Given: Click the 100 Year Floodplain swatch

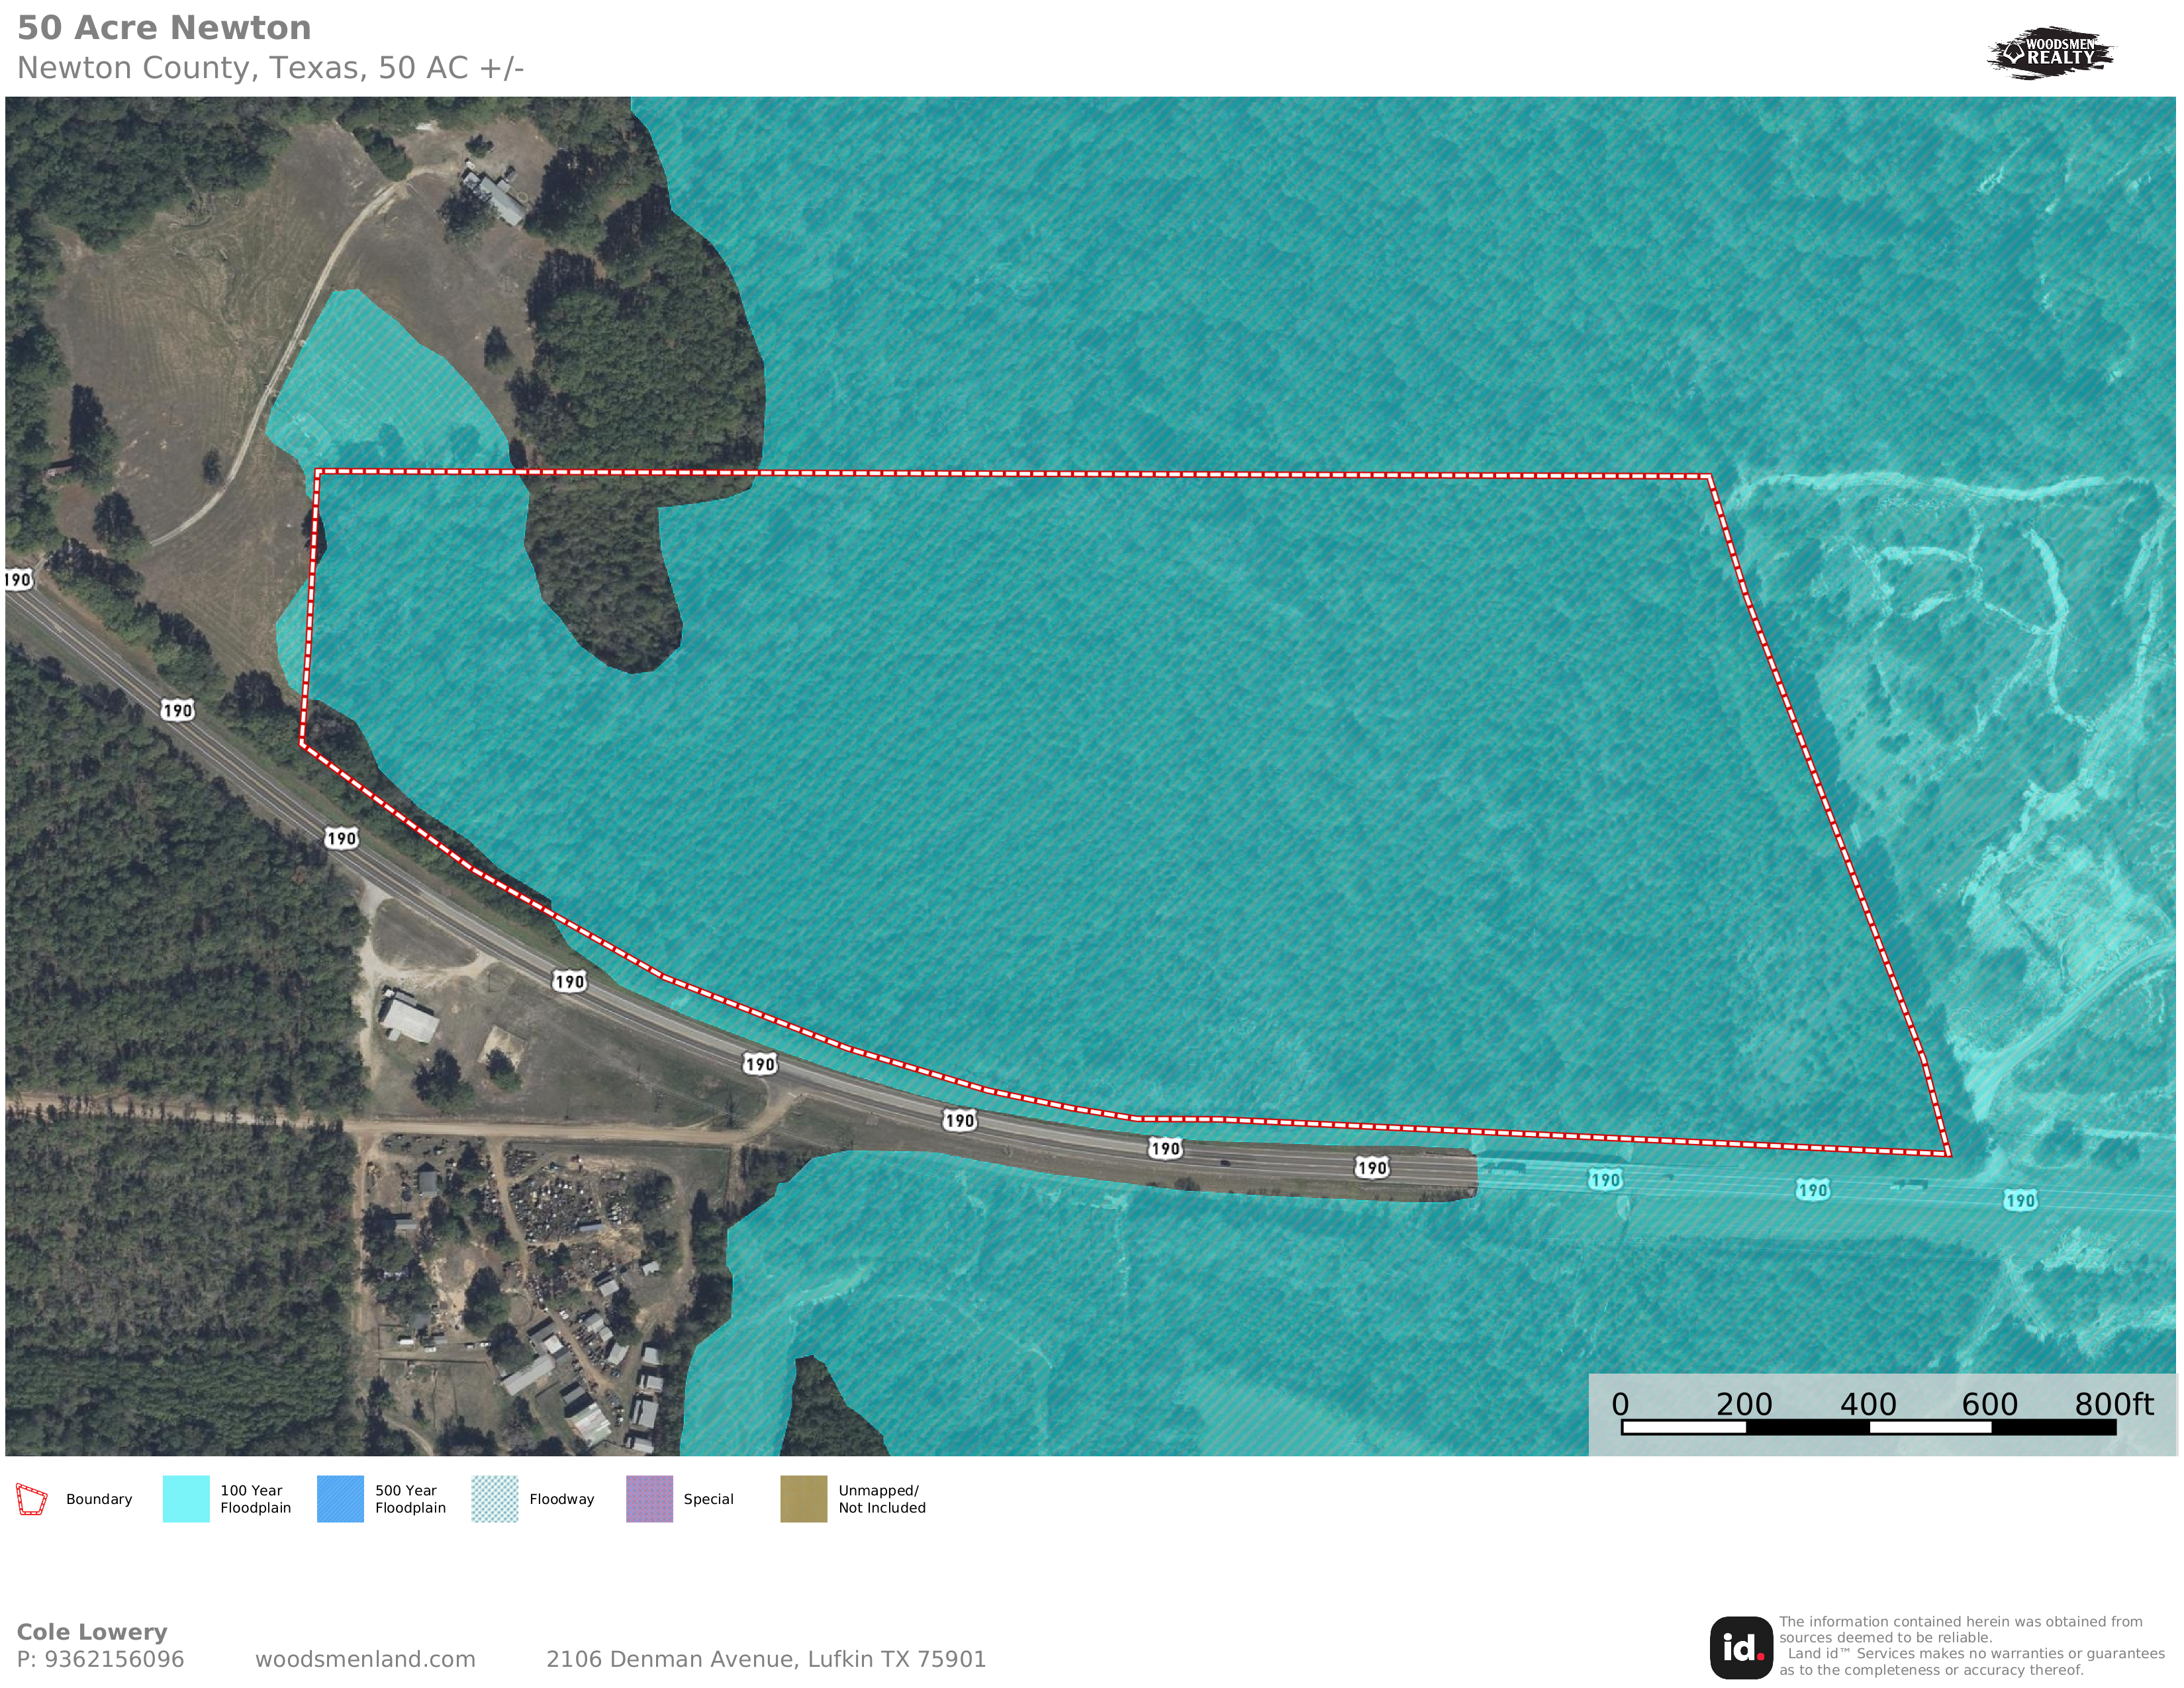Looking at the screenshot, I should (186, 1499).
